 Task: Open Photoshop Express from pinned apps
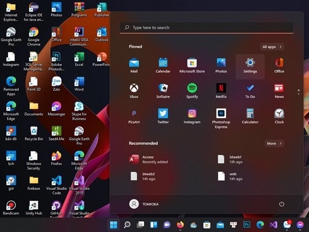click(x=221, y=119)
